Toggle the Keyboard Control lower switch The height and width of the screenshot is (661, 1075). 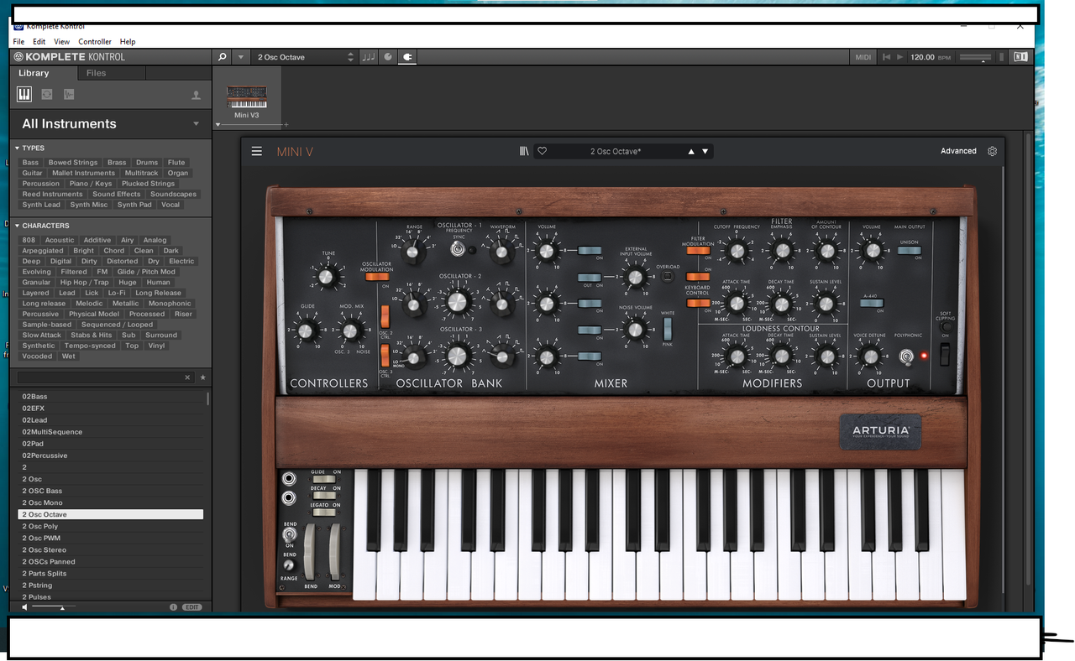698,303
